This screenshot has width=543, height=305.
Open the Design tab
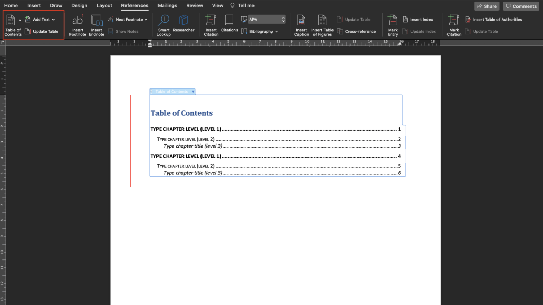pyautogui.click(x=80, y=5)
